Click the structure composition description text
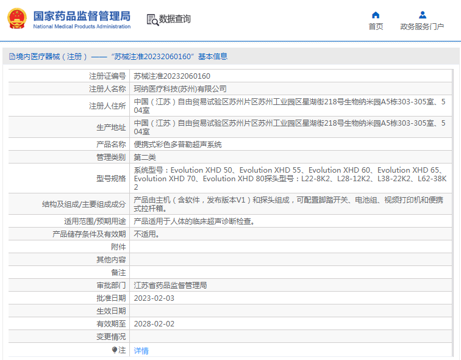The width and height of the screenshot is (461, 360). point(288,204)
